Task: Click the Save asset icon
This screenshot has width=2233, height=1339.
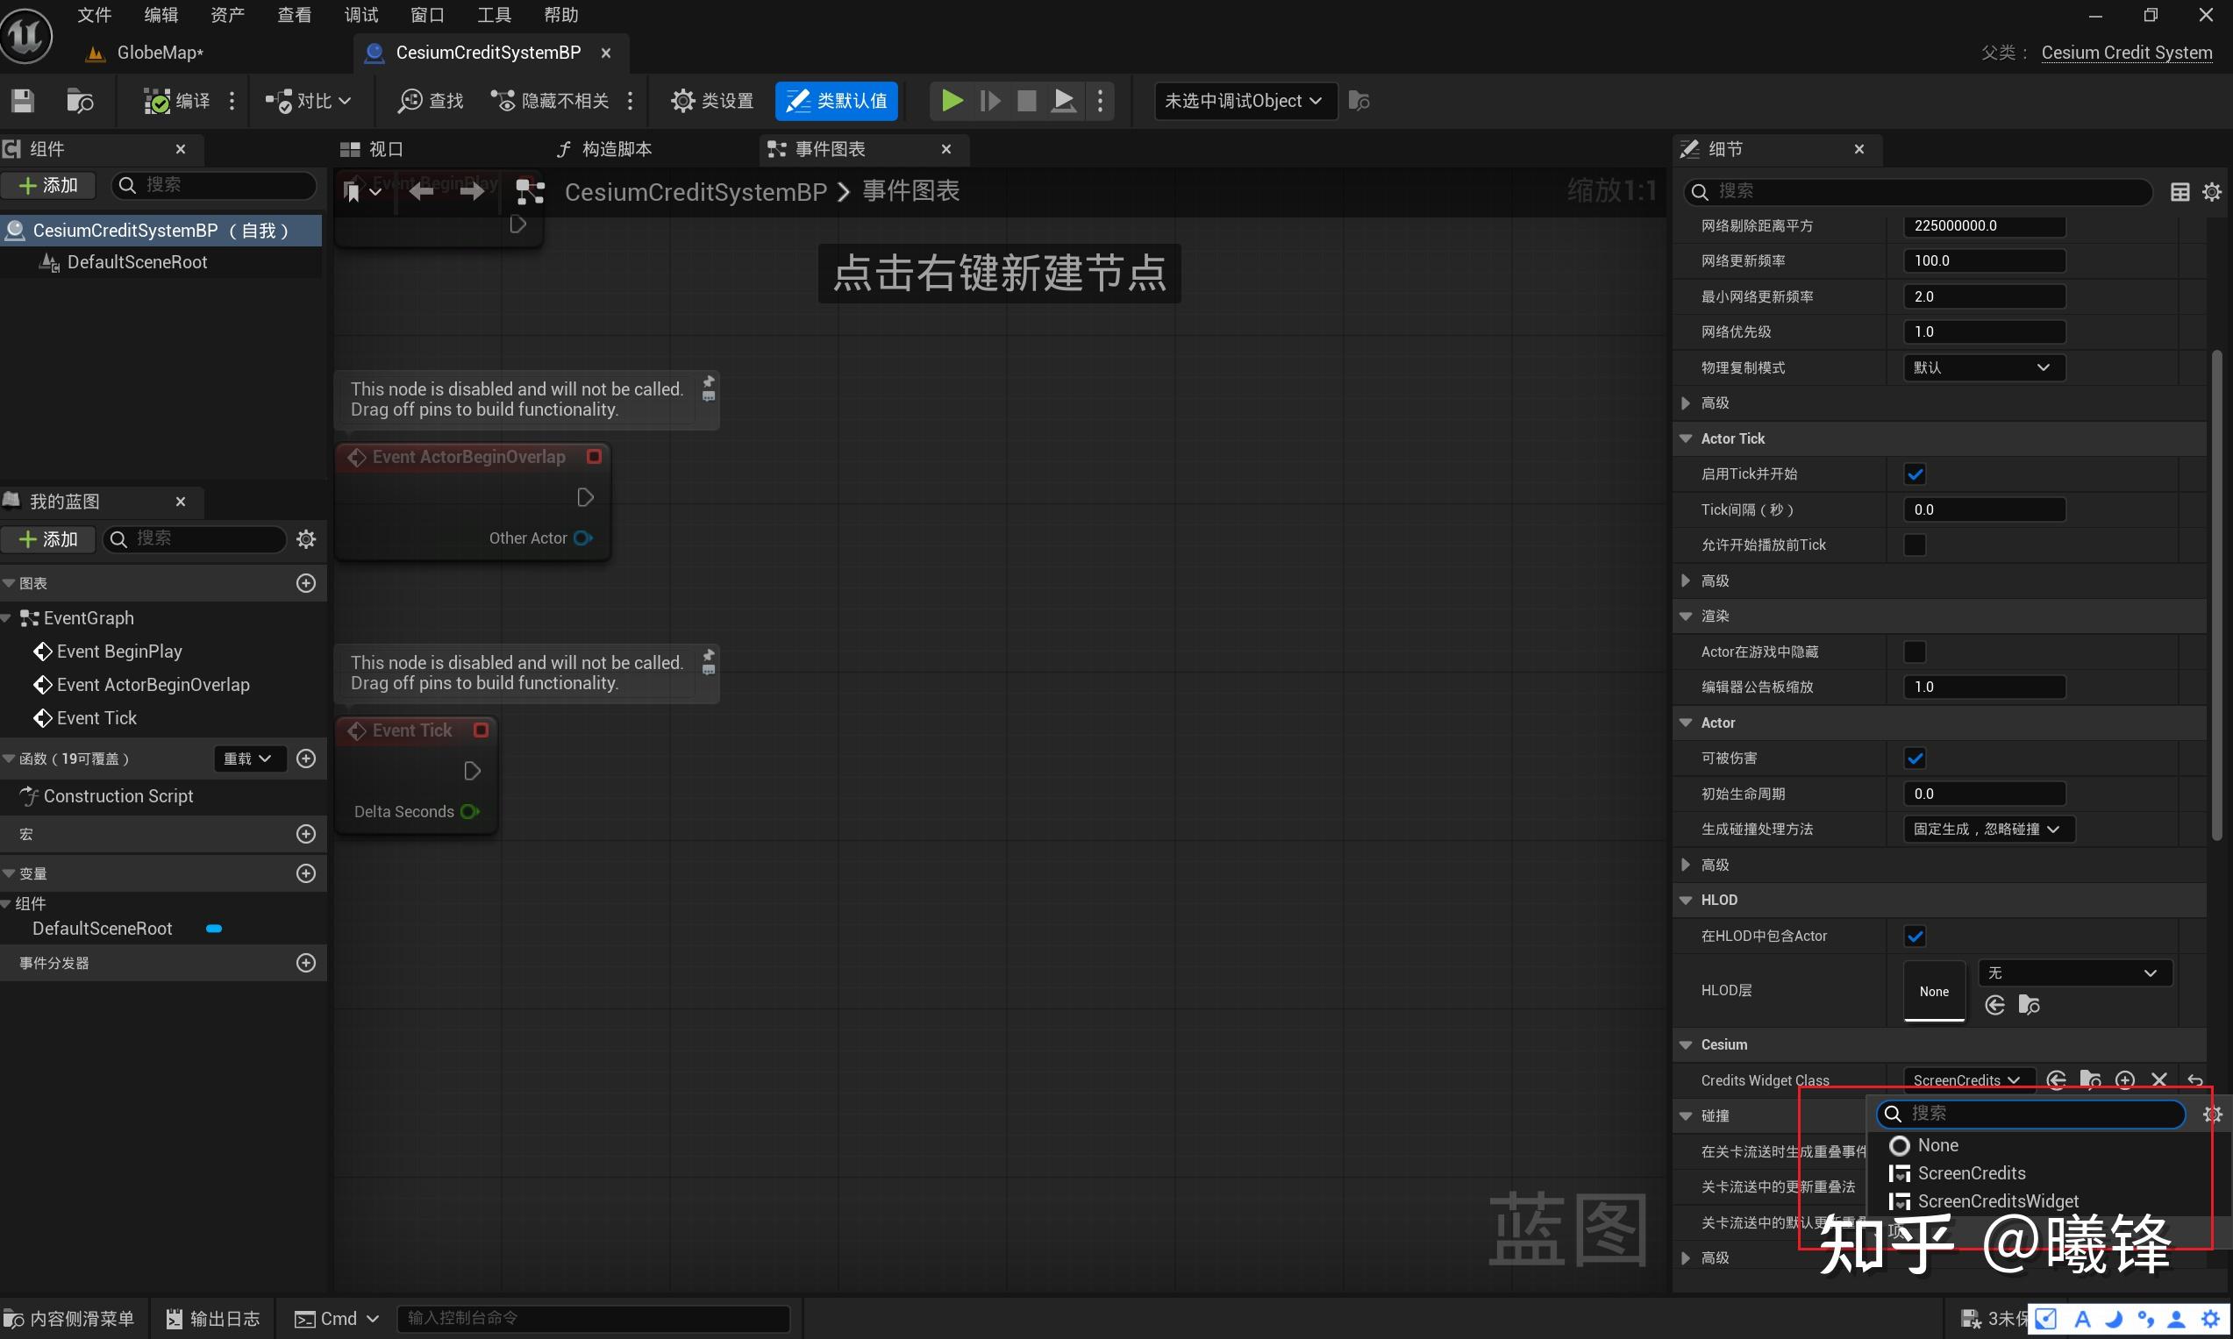Action: (22, 100)
